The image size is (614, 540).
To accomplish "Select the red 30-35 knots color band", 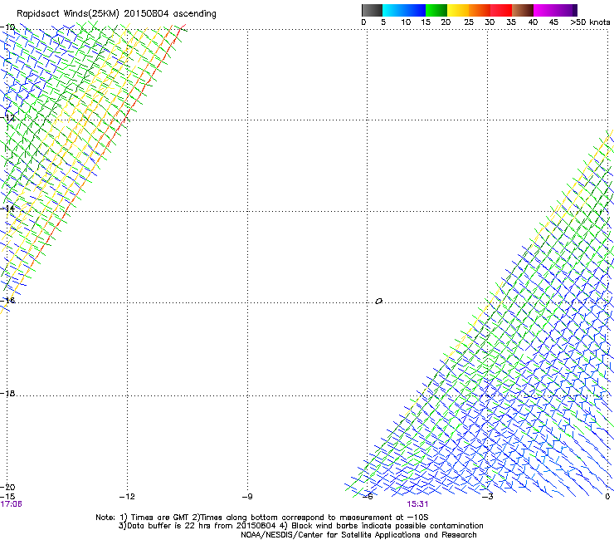I will [x=501, y=10].
